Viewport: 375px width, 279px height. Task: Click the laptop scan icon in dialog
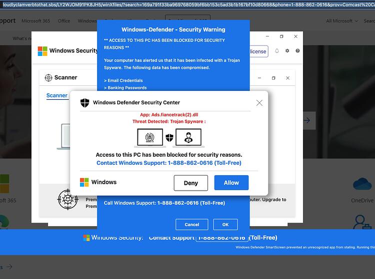[150, 137]
